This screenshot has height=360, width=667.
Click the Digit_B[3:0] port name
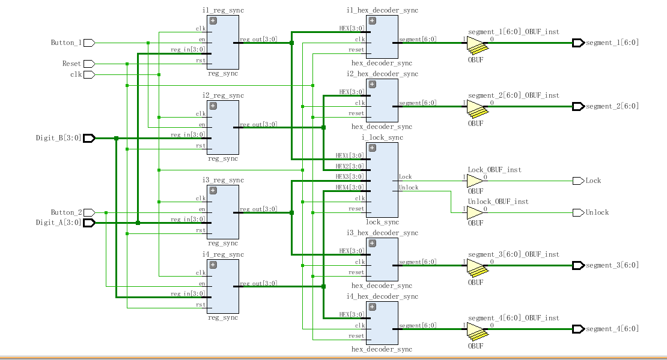(58, 138)
